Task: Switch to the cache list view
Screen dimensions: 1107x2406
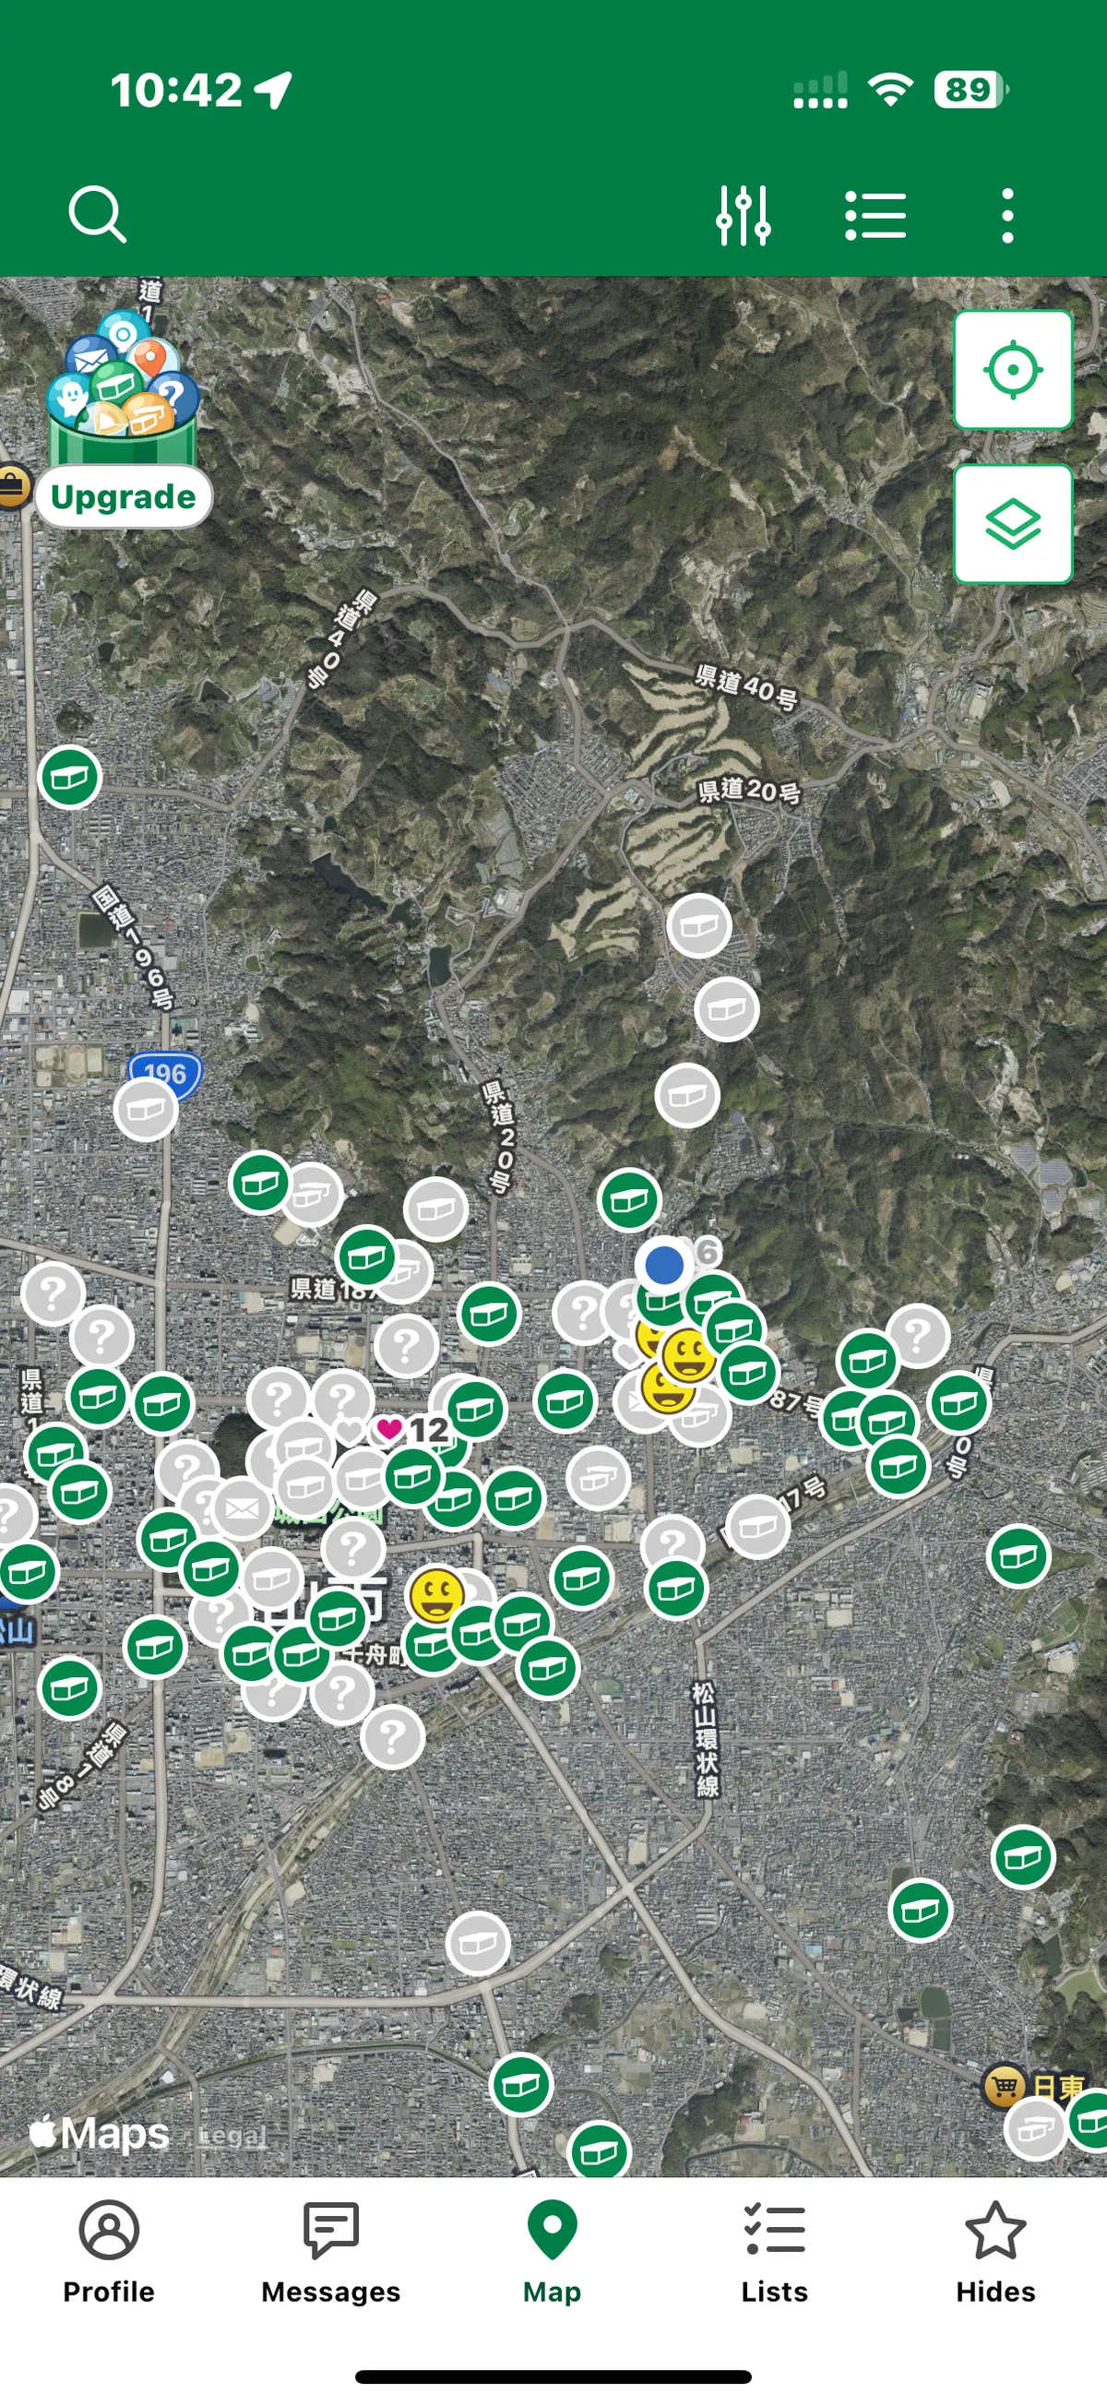Action: pyautogui.click(x=875, y=216)
